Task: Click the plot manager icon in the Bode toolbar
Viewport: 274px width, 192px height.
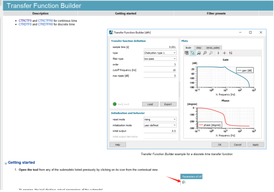Action: point(186,53)
